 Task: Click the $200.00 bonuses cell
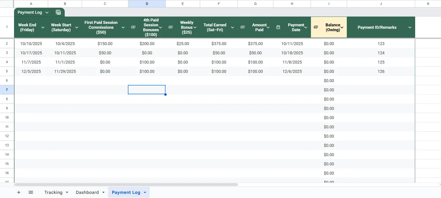click(x=147, y=44)
